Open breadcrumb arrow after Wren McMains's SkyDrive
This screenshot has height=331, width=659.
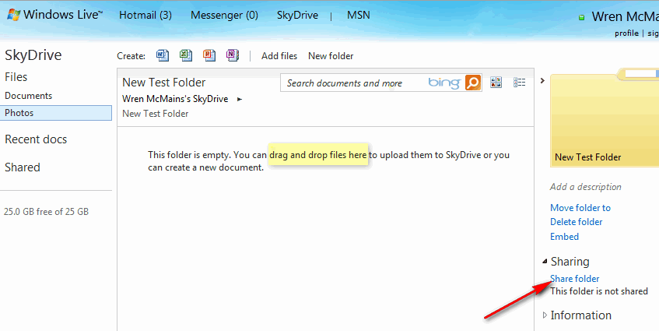point(240,99)
